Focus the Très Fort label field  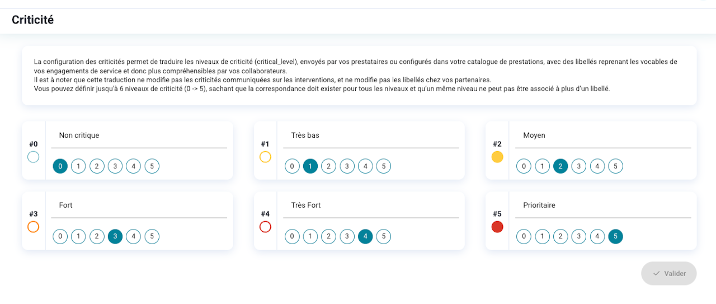pos(370,205)
